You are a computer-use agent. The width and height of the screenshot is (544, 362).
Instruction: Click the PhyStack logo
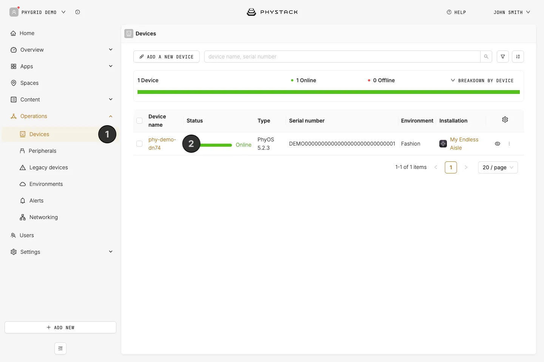272,12
